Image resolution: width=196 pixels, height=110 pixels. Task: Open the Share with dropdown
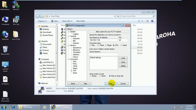click(x=67, y=21)
